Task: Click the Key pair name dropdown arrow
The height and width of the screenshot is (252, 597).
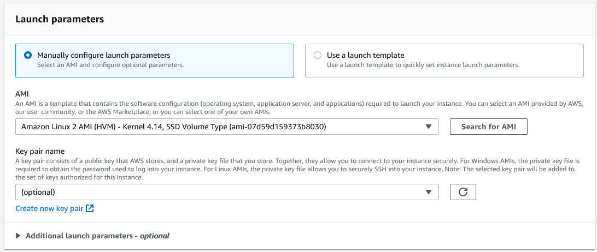Action: click(429, 192)
